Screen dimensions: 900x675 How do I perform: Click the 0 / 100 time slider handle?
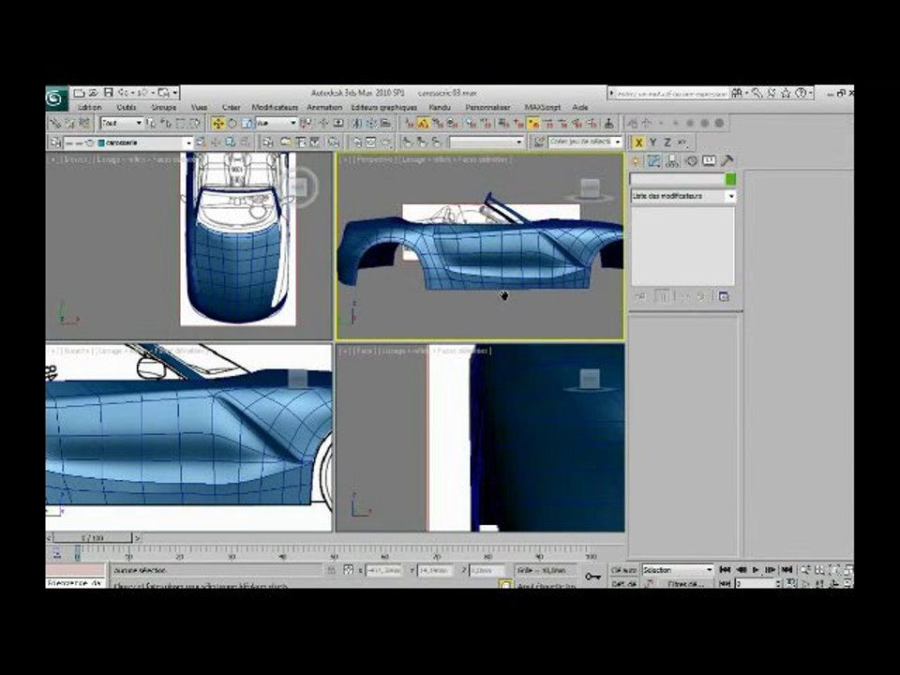click(x=93, y=538)
